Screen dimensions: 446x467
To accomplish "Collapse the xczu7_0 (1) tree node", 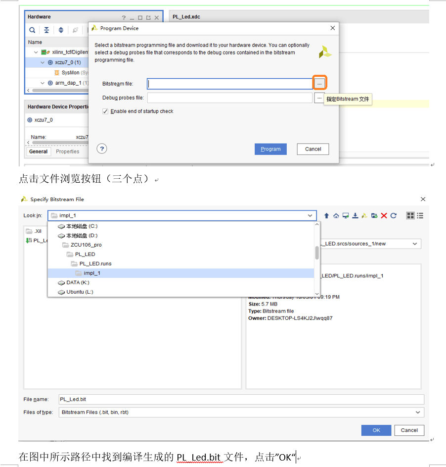I will pos(42,62).
